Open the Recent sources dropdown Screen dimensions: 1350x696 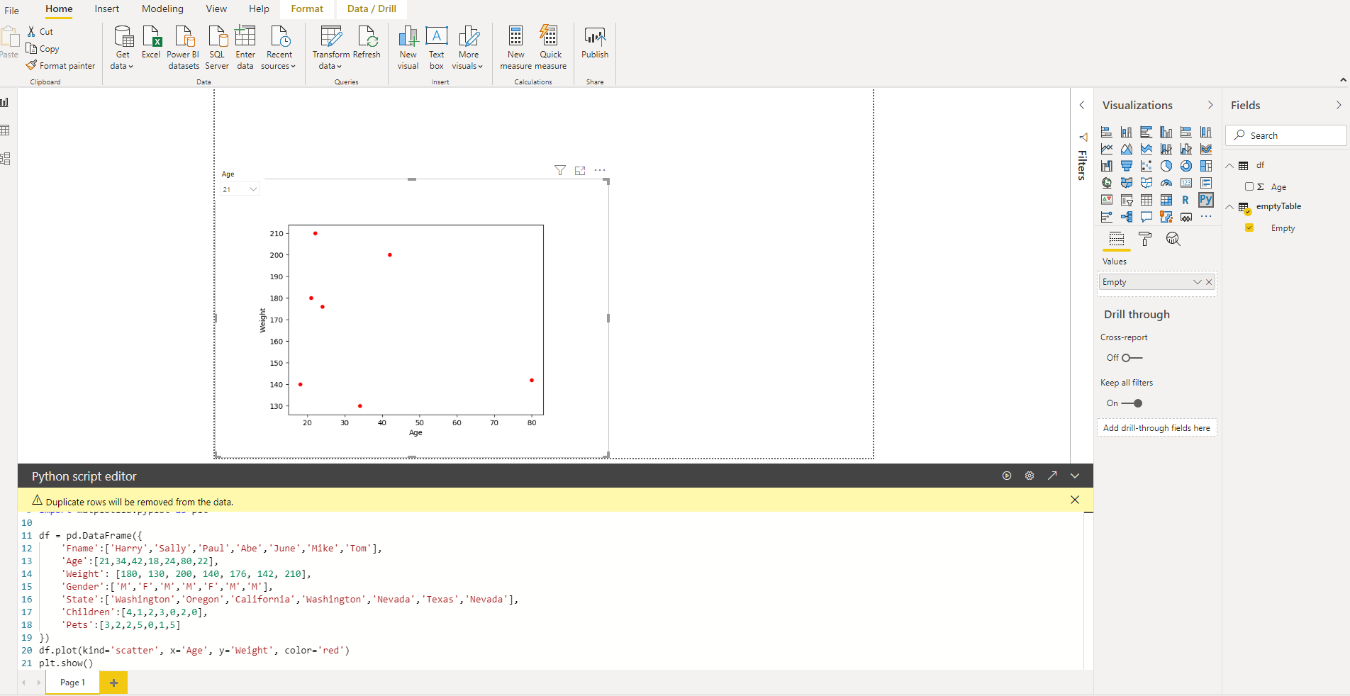click(x=279, y=47)
